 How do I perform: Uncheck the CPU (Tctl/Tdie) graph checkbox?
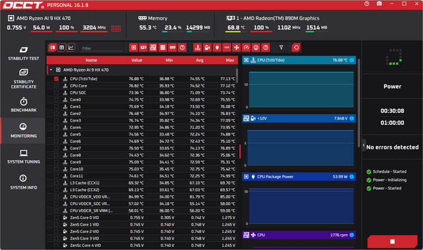(56, 79)
